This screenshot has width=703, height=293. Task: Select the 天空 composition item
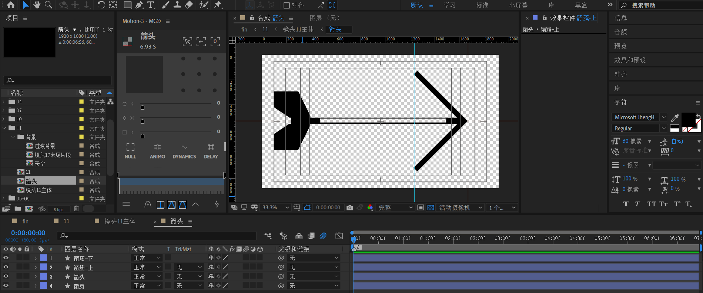pyautogui.click(x=40, y=163)
